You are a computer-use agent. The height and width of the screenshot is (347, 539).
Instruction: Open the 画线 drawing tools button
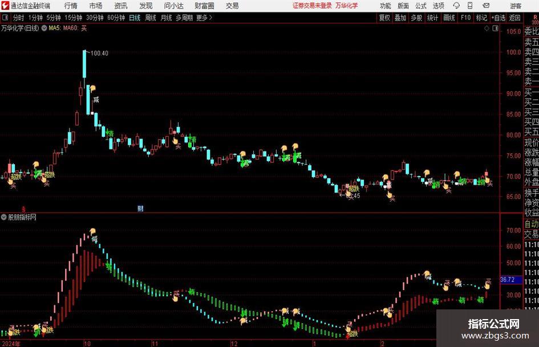tap(449, 18)
